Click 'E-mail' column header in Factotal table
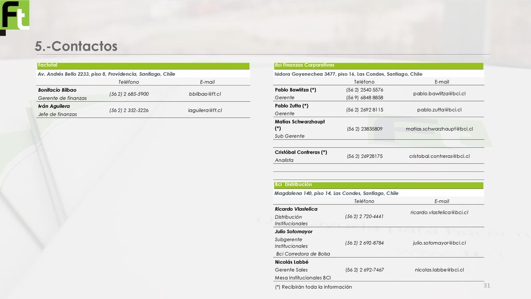This screenshot has width=531, height=299. 207,82
